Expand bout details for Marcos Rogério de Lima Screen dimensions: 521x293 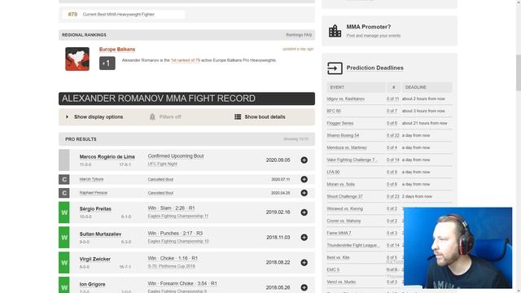point(304,160)
